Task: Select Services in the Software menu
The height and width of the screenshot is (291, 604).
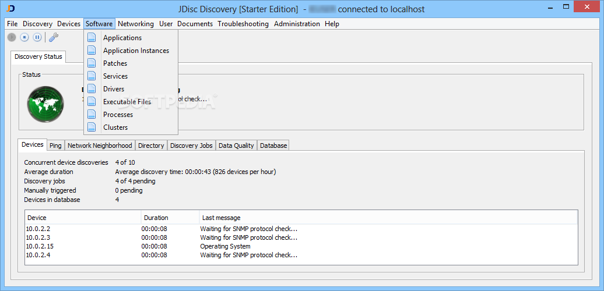Action: pos(131,76)
